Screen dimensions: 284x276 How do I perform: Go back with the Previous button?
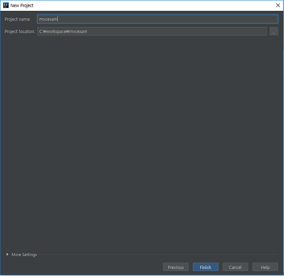[176, 267]
